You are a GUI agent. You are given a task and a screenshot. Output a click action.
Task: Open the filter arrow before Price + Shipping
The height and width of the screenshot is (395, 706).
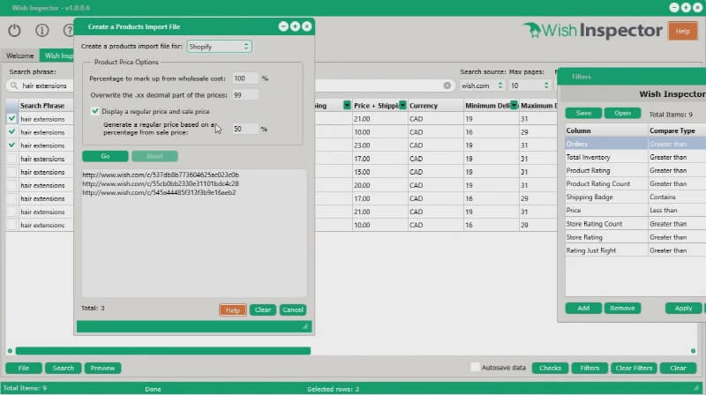(x=347, y=105)
